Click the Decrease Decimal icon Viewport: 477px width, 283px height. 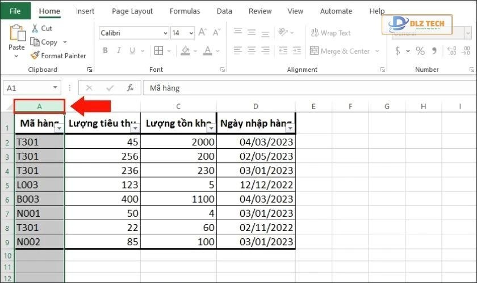click(x=466, y=50)
